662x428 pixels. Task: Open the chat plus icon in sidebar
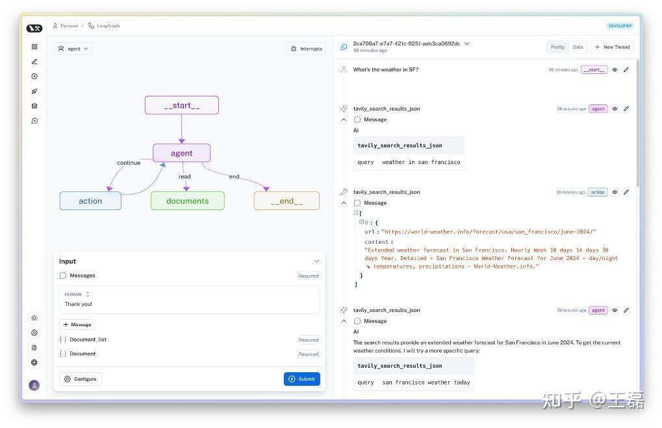(x=34, y=121)
